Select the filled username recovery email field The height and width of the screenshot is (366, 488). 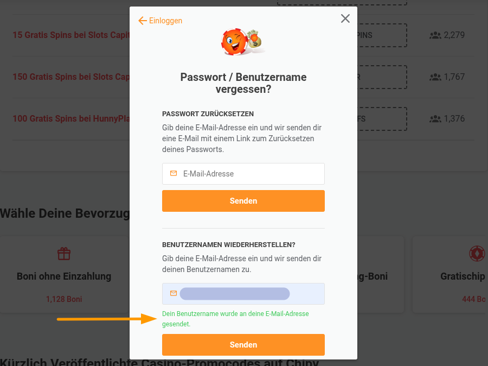tap(243, 294)
